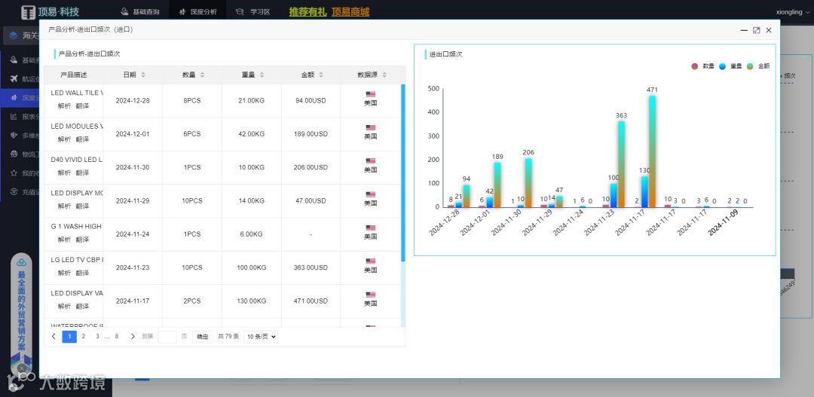Click the 顶易商城 link
Image resolution: width=814 pixels, height=397 pixels.
coord(350,12)
